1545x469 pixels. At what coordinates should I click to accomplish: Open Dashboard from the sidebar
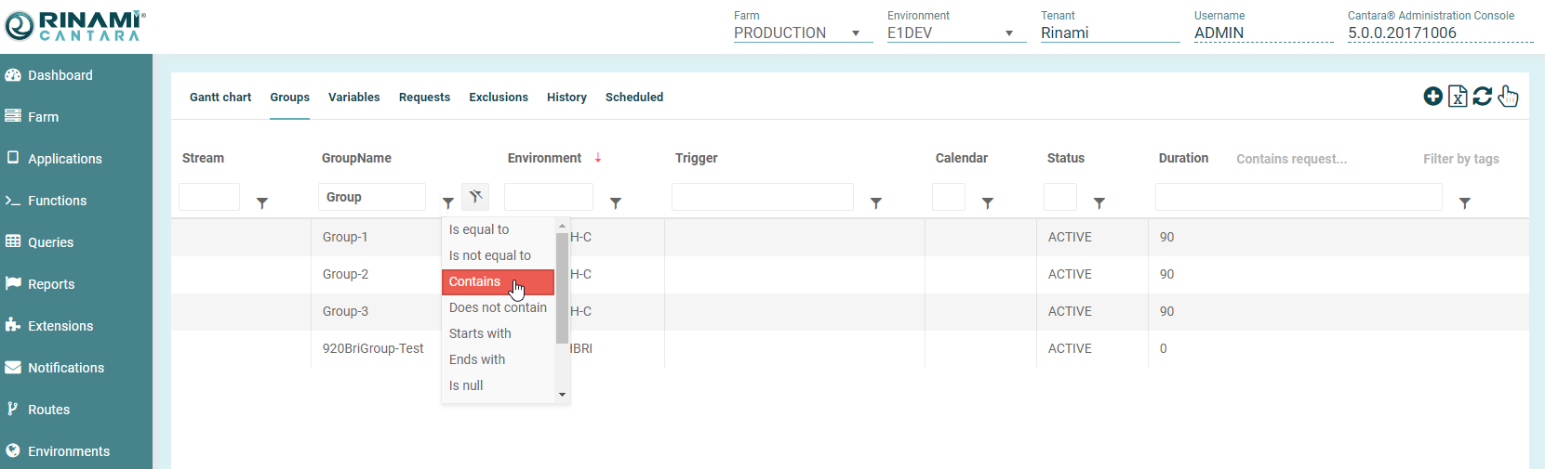pos(60,75)
